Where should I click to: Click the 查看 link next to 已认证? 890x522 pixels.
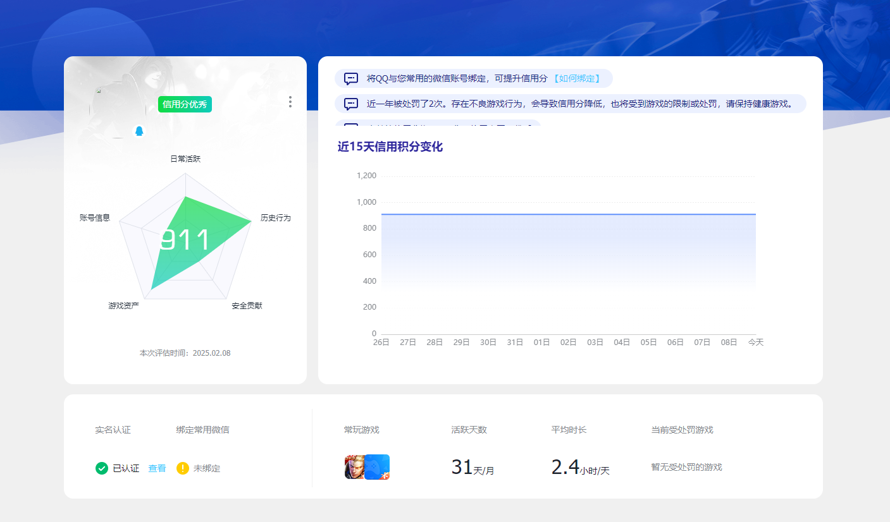pyautogui.click(x=157, y=468)
